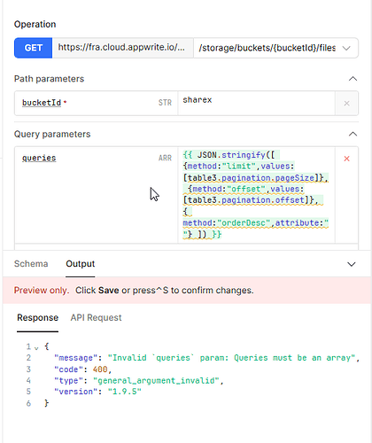Click the bucketId value field with sharex
372x443 pixels.
[256, 103]
